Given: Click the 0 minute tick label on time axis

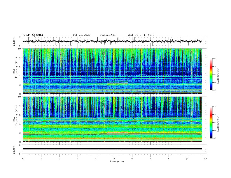Looking at the screenshot, I should pyautogui.click(x=23, y=158).
